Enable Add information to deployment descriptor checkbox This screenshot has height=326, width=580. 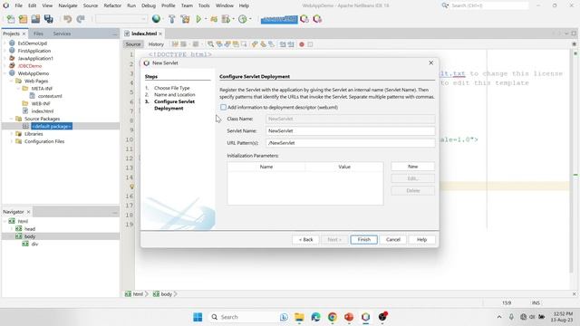[223, 107]
